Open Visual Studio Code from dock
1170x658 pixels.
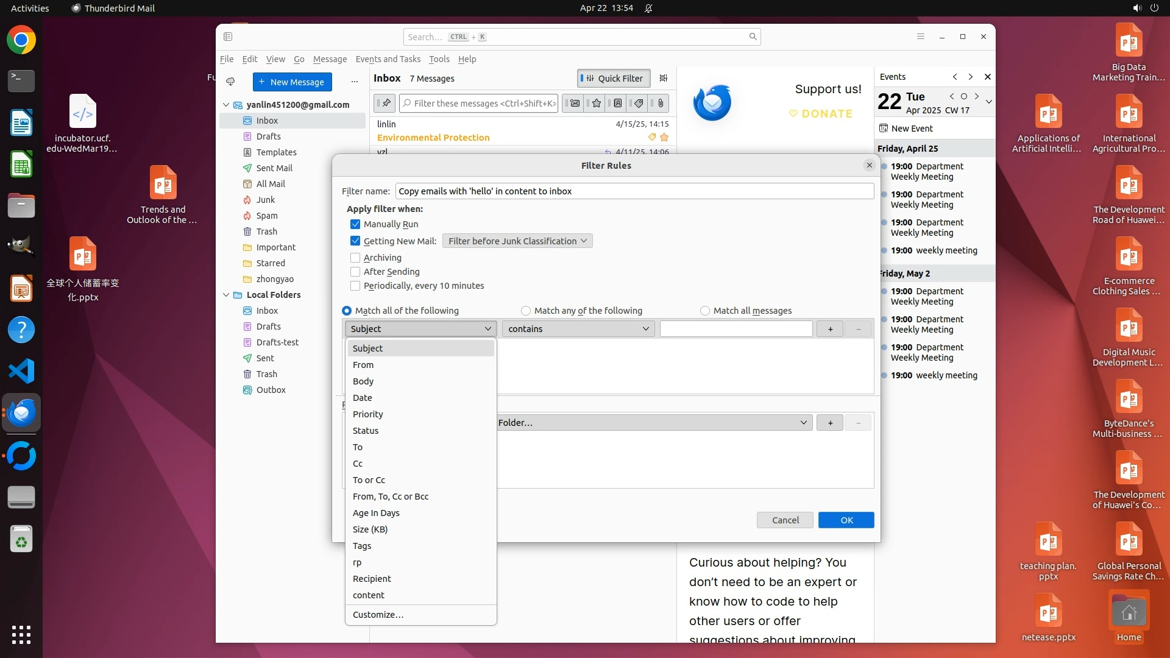point(21,371)
